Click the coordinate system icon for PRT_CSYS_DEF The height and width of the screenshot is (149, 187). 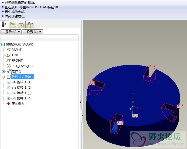8,66
